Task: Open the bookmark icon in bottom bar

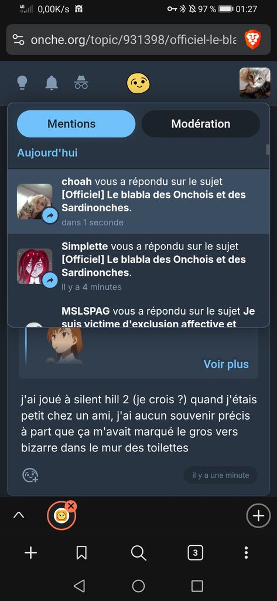Action: pyautogui.click(x=81, y=552)
